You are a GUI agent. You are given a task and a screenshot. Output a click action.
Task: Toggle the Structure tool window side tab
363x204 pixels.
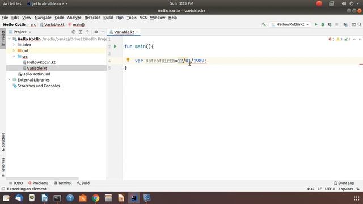click(x=3, y=142)
